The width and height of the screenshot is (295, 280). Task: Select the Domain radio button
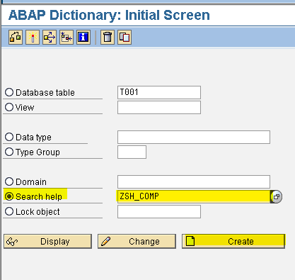click(x=9, y=181)
